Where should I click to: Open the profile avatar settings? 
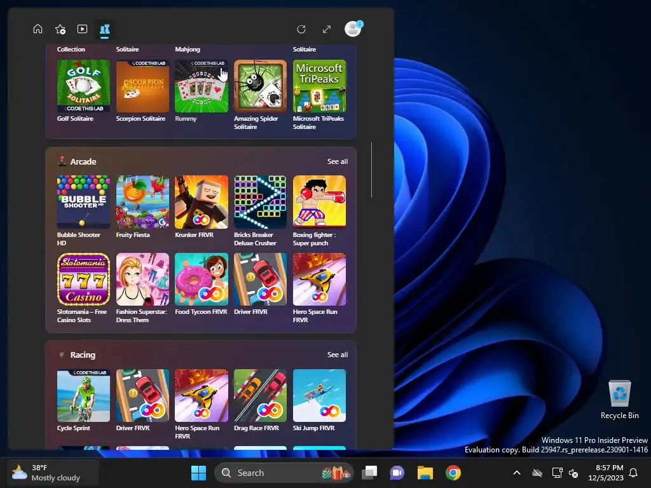point(353,29)
